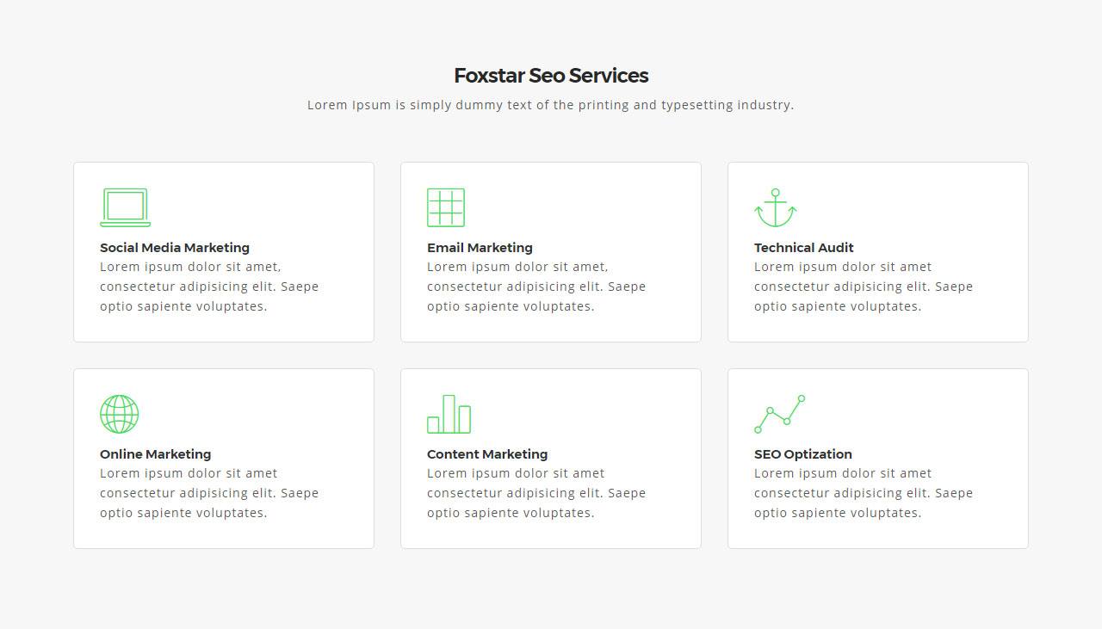Click the globe icon above Online Marketing

(119, 414)
